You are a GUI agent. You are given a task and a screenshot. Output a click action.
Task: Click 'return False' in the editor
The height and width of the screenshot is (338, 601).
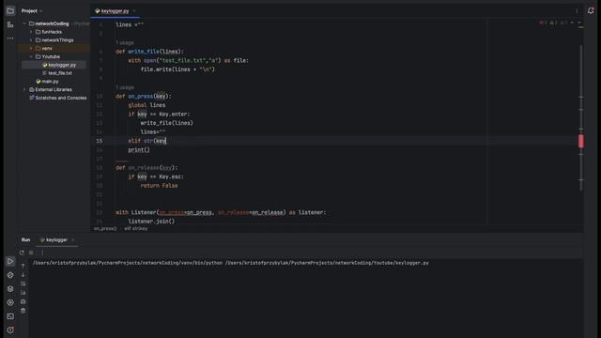[159, 186]
